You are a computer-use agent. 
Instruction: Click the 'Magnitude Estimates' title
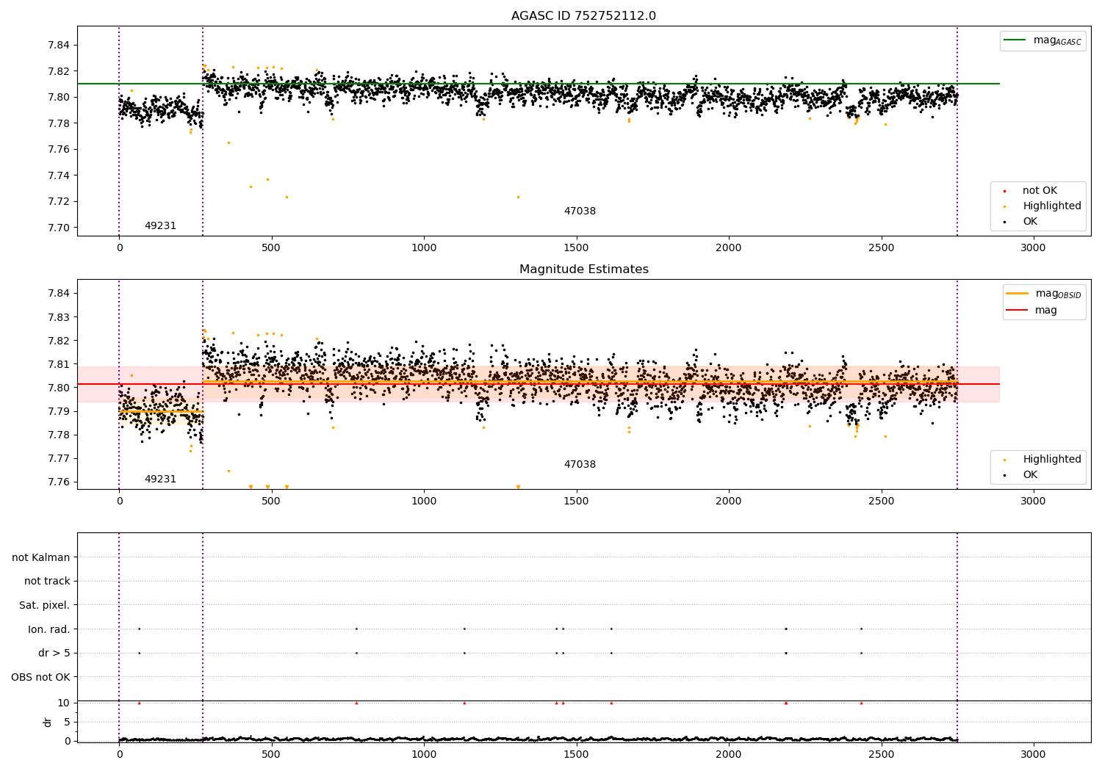(583, 269)
